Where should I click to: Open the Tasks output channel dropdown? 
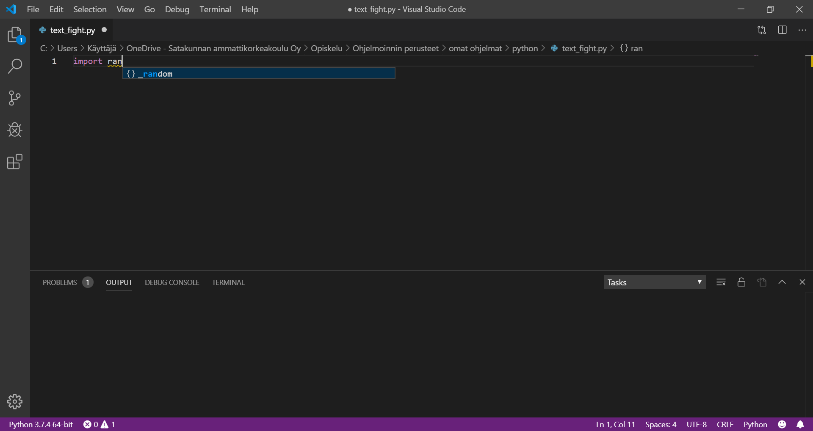pyautogui.click(x=655, y=282)
